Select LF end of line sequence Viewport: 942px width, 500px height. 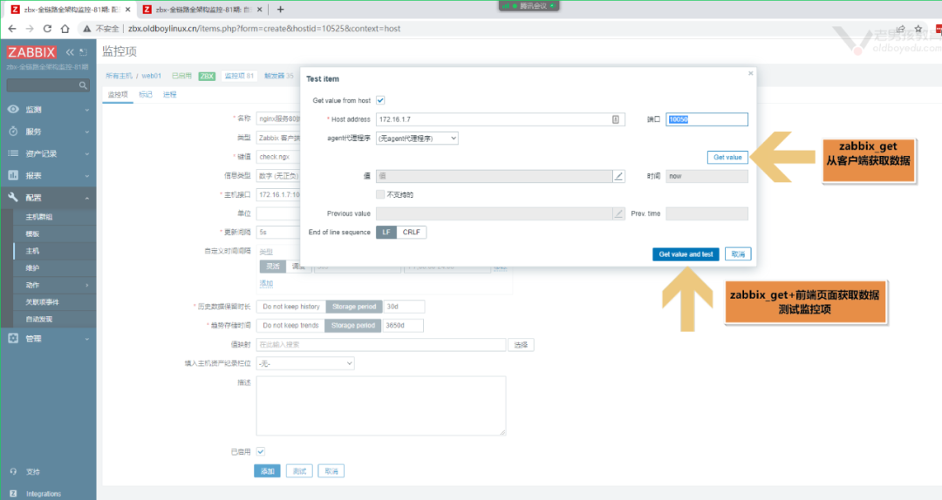tap(386, 232)
